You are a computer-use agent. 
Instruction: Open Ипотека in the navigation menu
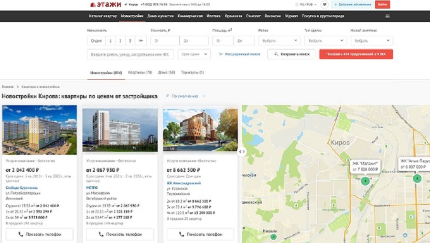pyautogui.click(x=213, y=16)
